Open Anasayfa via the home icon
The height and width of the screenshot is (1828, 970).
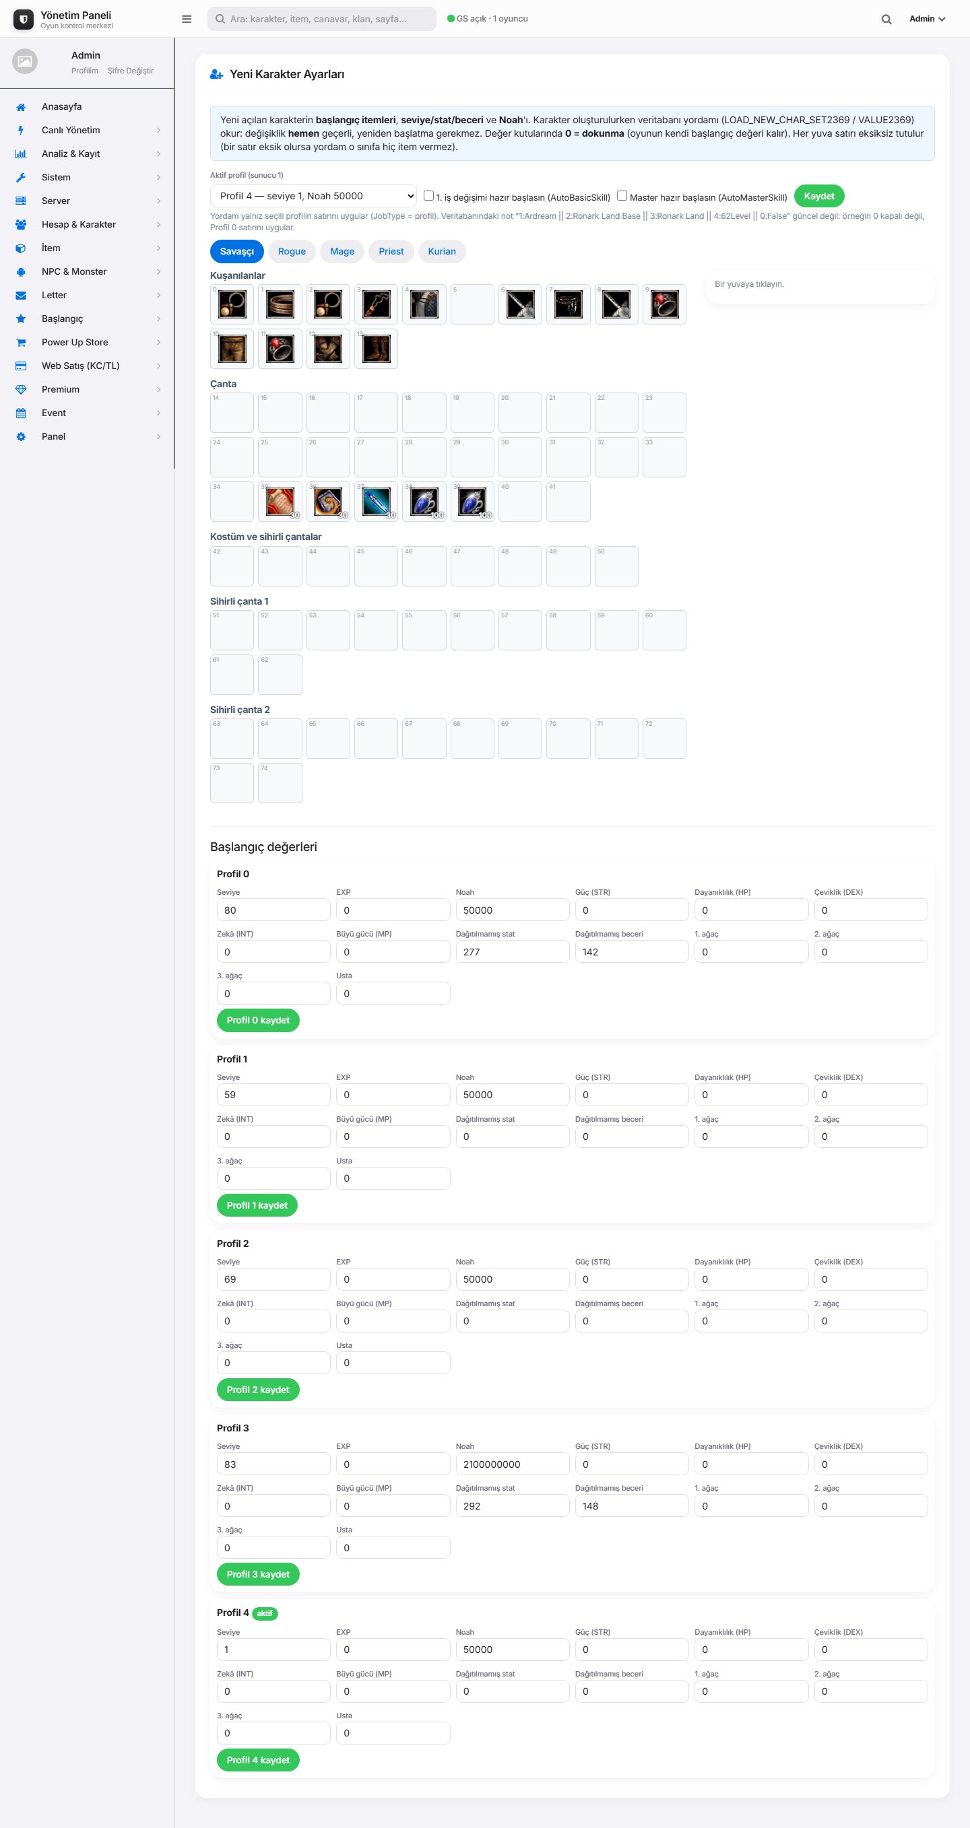pos(21,107)
